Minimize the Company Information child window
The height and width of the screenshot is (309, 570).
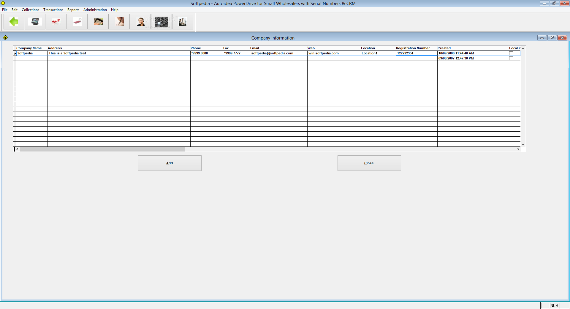542,38
